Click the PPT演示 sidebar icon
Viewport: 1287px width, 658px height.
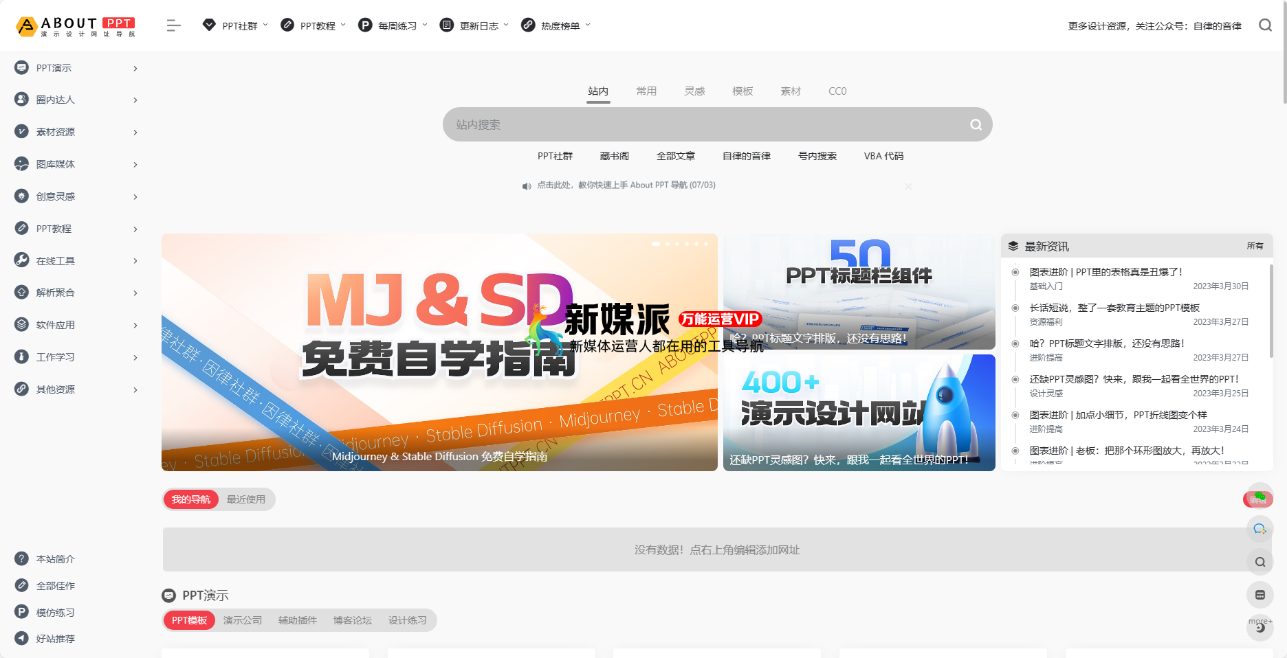tap(22, 67)
